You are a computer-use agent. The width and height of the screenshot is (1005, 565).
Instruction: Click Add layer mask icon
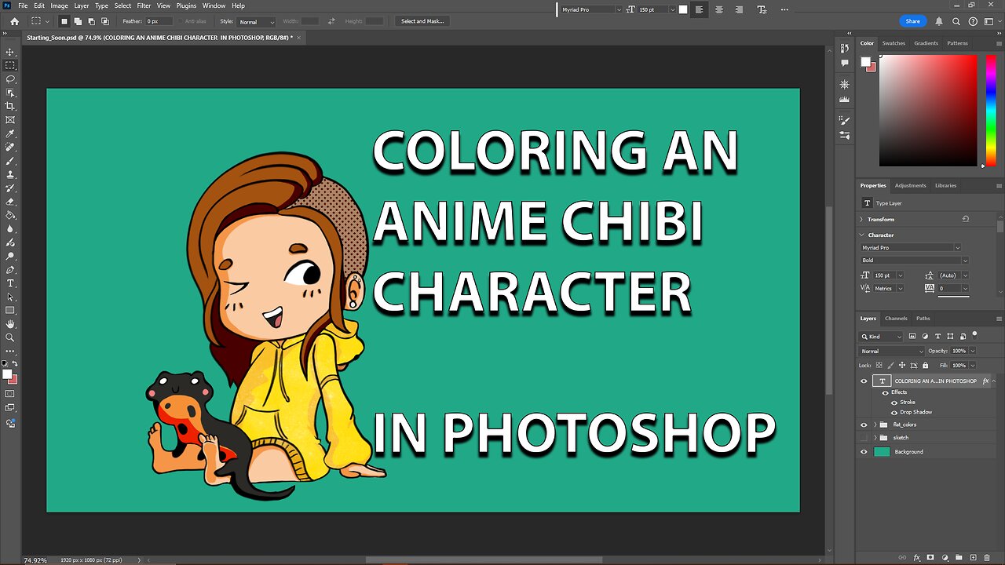(930, 558)
